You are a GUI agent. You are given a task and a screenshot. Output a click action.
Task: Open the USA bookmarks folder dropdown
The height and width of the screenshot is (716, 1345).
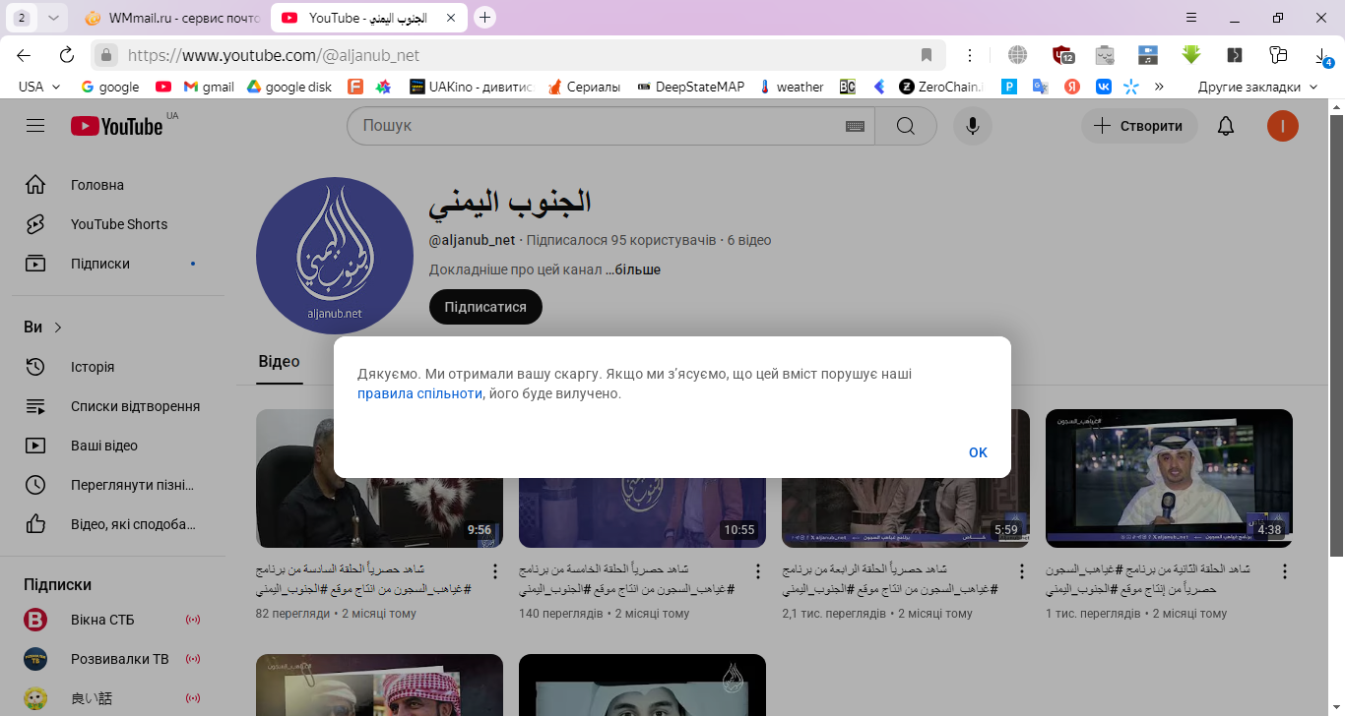tap(39, 87)
